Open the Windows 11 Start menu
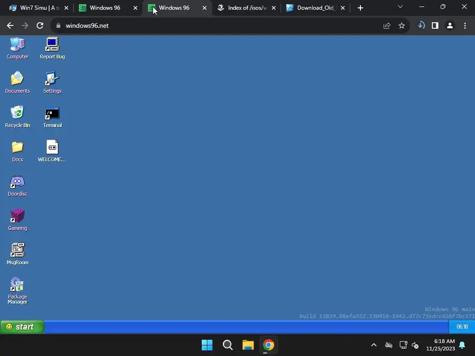 (x=207, y=345)
